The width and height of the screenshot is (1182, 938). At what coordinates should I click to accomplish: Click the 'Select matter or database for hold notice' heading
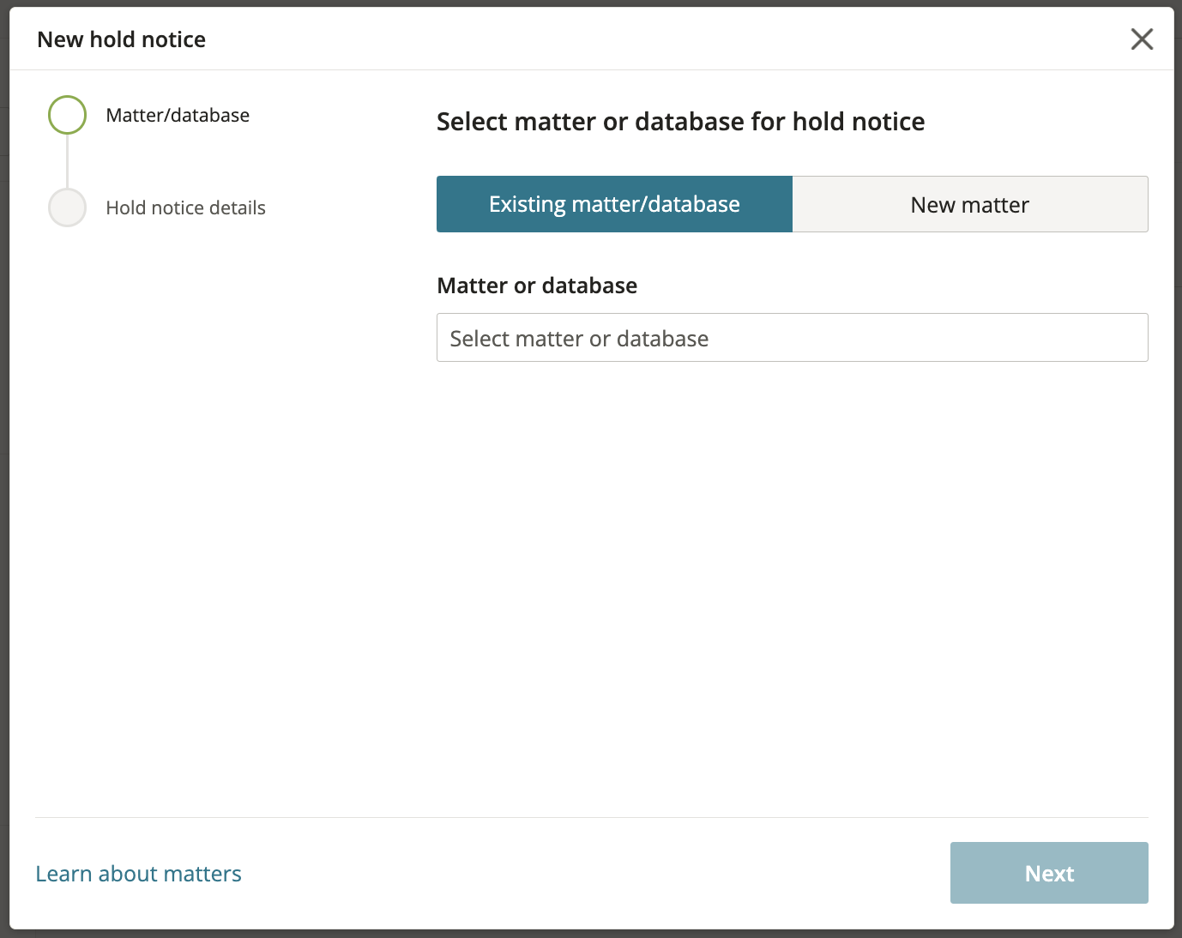click(681, 122)
